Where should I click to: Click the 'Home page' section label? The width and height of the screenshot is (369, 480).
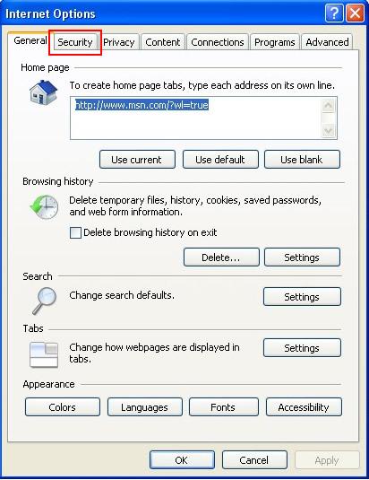pyautogui.click(x=45, y=67)
